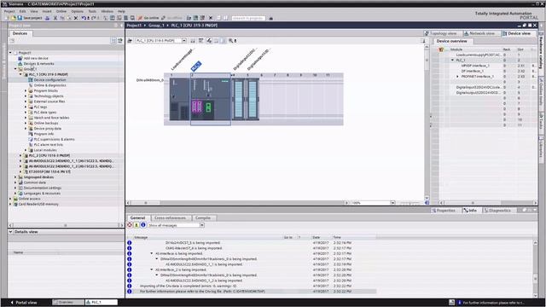
Task: Click the Program info tree item
Action: (44, 134)
